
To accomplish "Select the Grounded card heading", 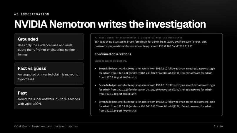I will [x=28, y=39].
